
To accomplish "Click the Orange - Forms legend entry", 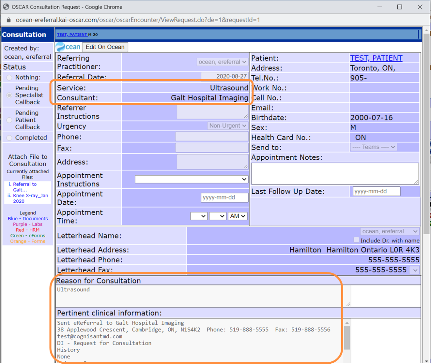I will (28, 241).
